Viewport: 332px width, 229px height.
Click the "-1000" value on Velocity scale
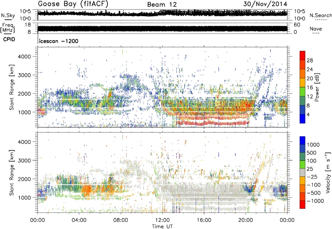[x=315, y=201]
